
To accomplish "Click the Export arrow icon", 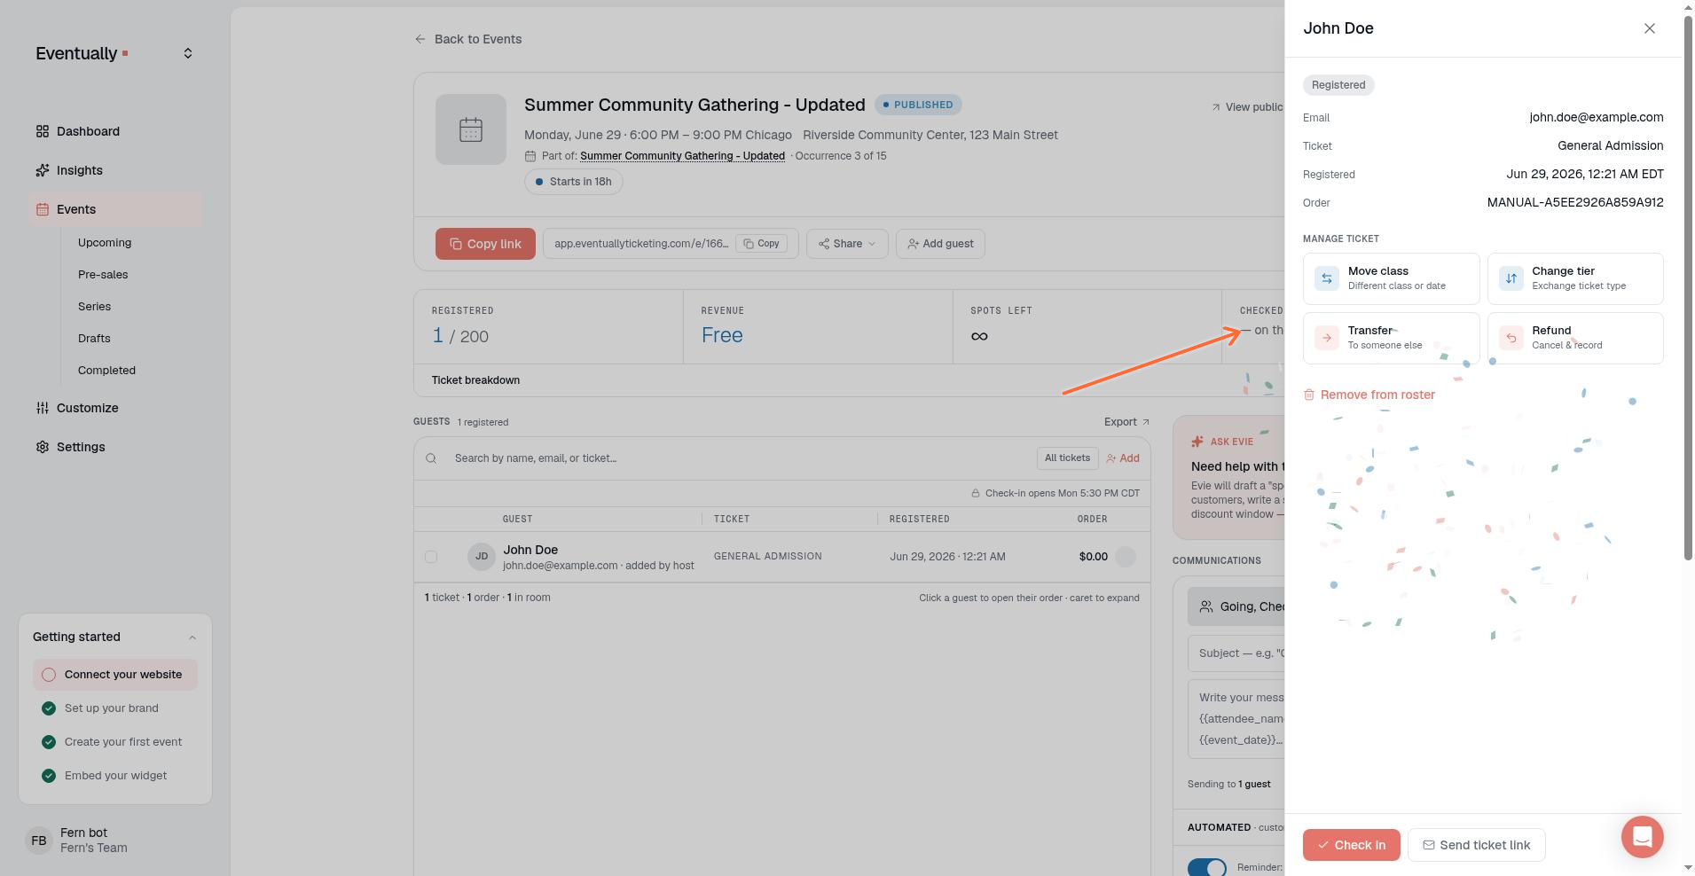I will coord(1146,422).
